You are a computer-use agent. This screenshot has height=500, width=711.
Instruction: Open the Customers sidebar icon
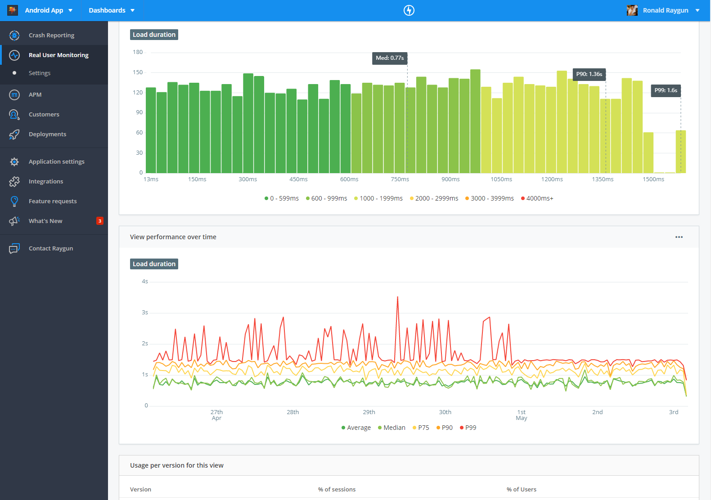[x=14, y=114]
